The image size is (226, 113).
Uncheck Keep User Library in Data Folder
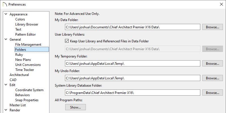[x=67, y=41]
